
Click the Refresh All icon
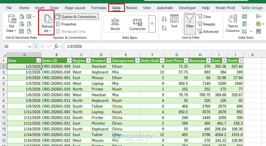pos(48,19)
